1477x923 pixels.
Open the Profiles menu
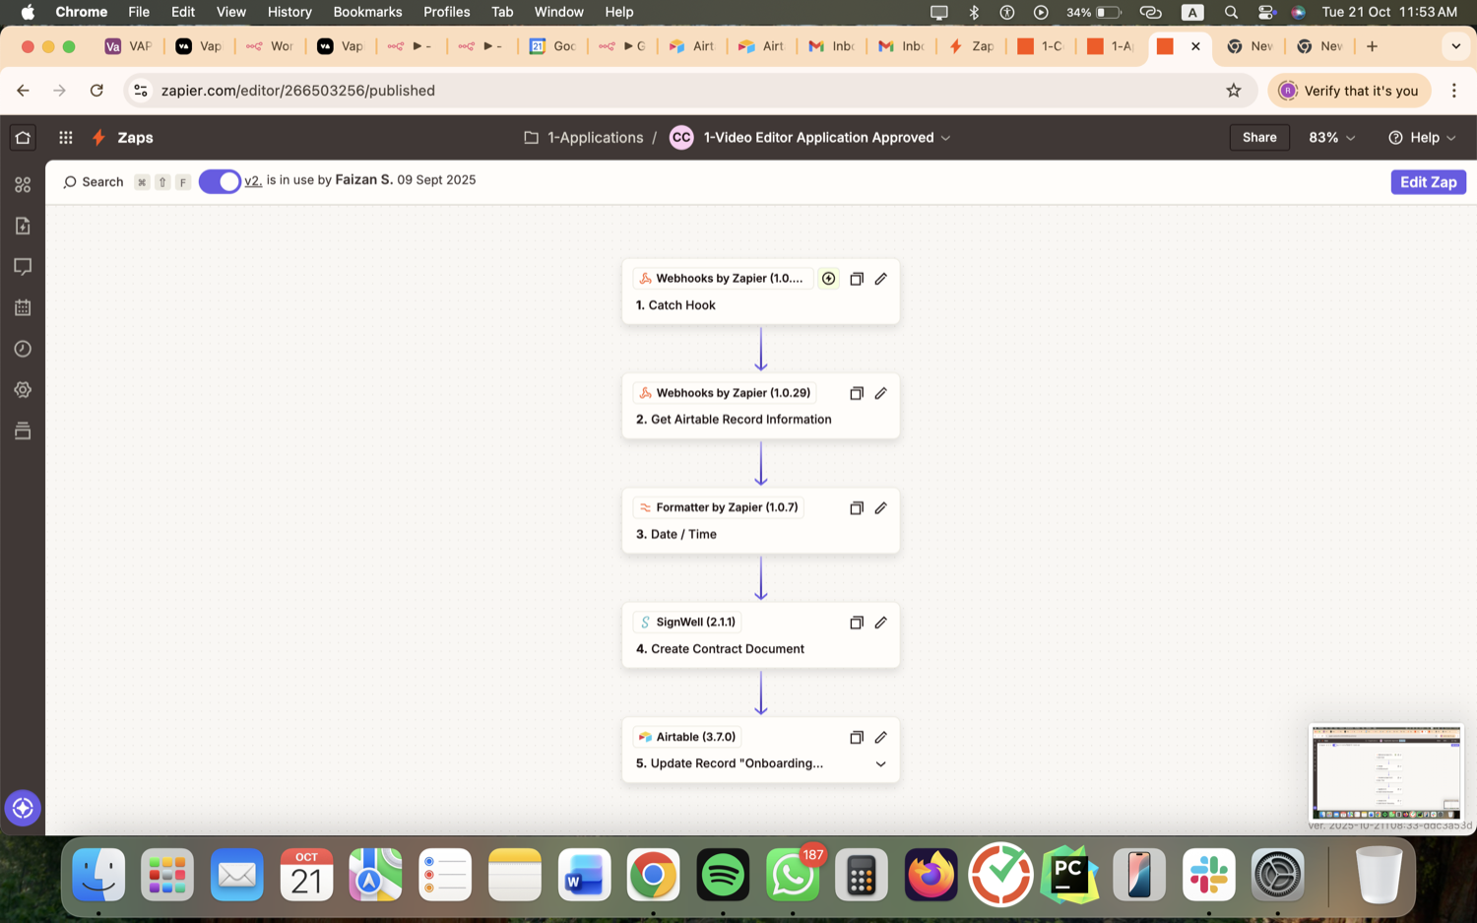[447, 12]
